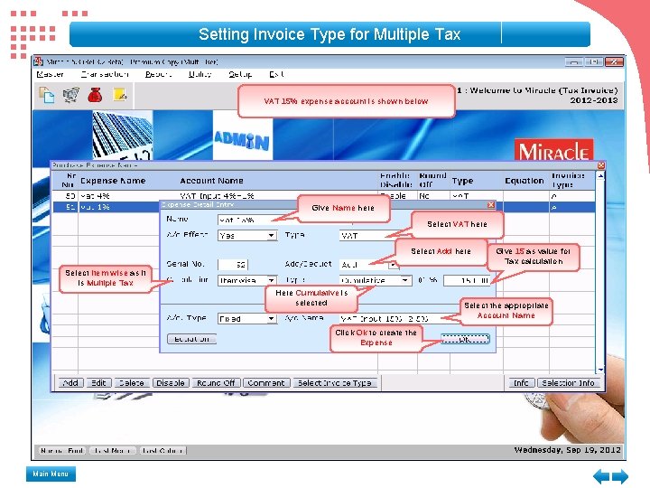Click the Expense Name column header
Image resolution: width=650 pixels, height=488 pixels.
pyautogui.click(x=113, y=181)
